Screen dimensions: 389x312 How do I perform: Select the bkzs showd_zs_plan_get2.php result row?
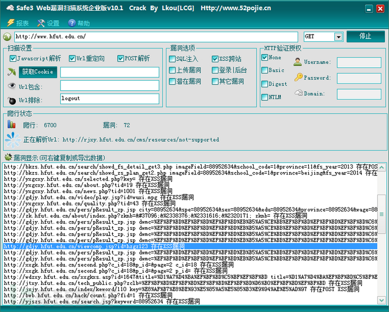click(191, 173)
